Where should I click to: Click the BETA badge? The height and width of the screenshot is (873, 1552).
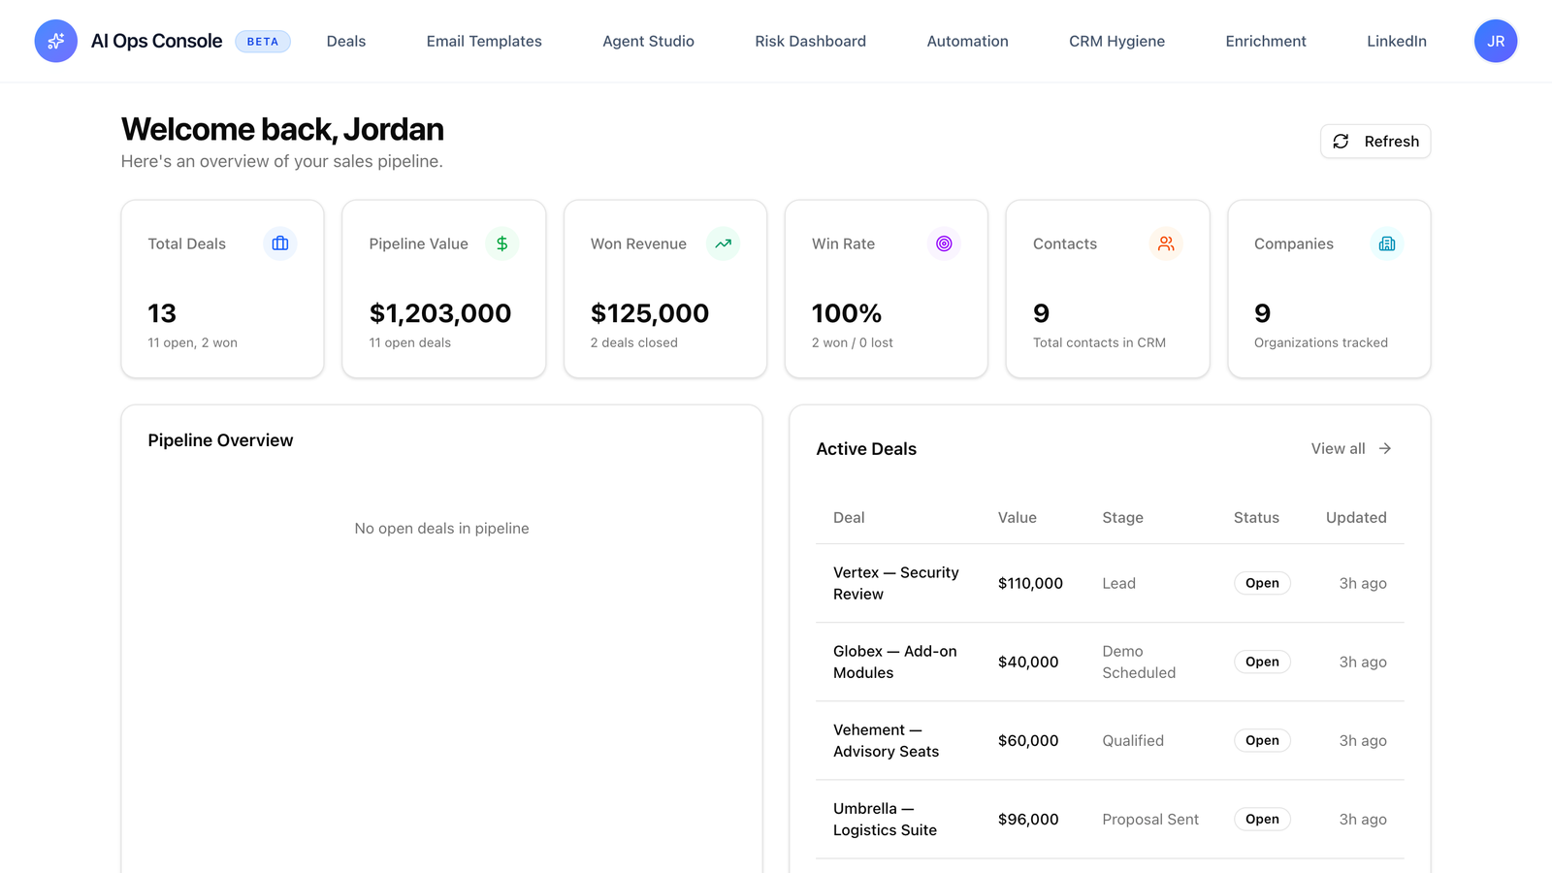click(x=263, y=41)
